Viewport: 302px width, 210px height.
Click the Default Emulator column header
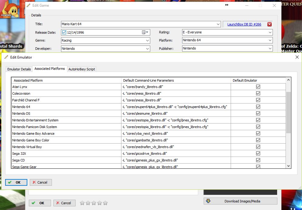(258, 80)
